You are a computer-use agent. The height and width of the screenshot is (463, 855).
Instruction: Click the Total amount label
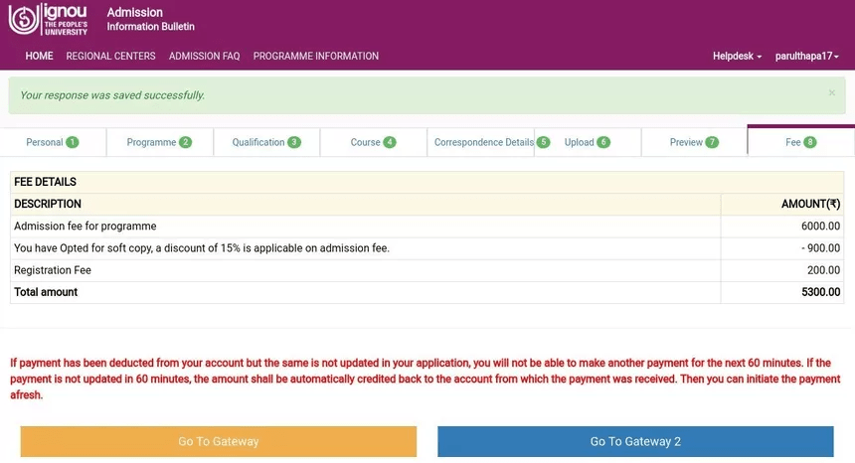46,292
